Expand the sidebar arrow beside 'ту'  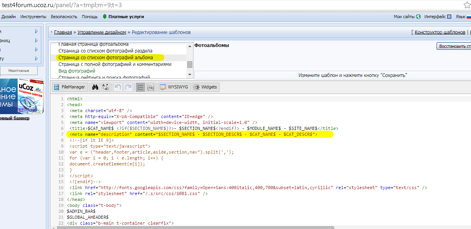pos(36,58)
